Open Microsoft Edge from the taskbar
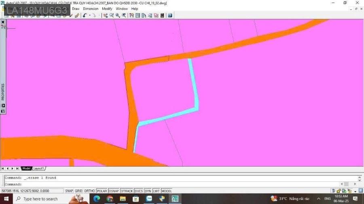Screen dimensions: 364x204 (97, 199)
